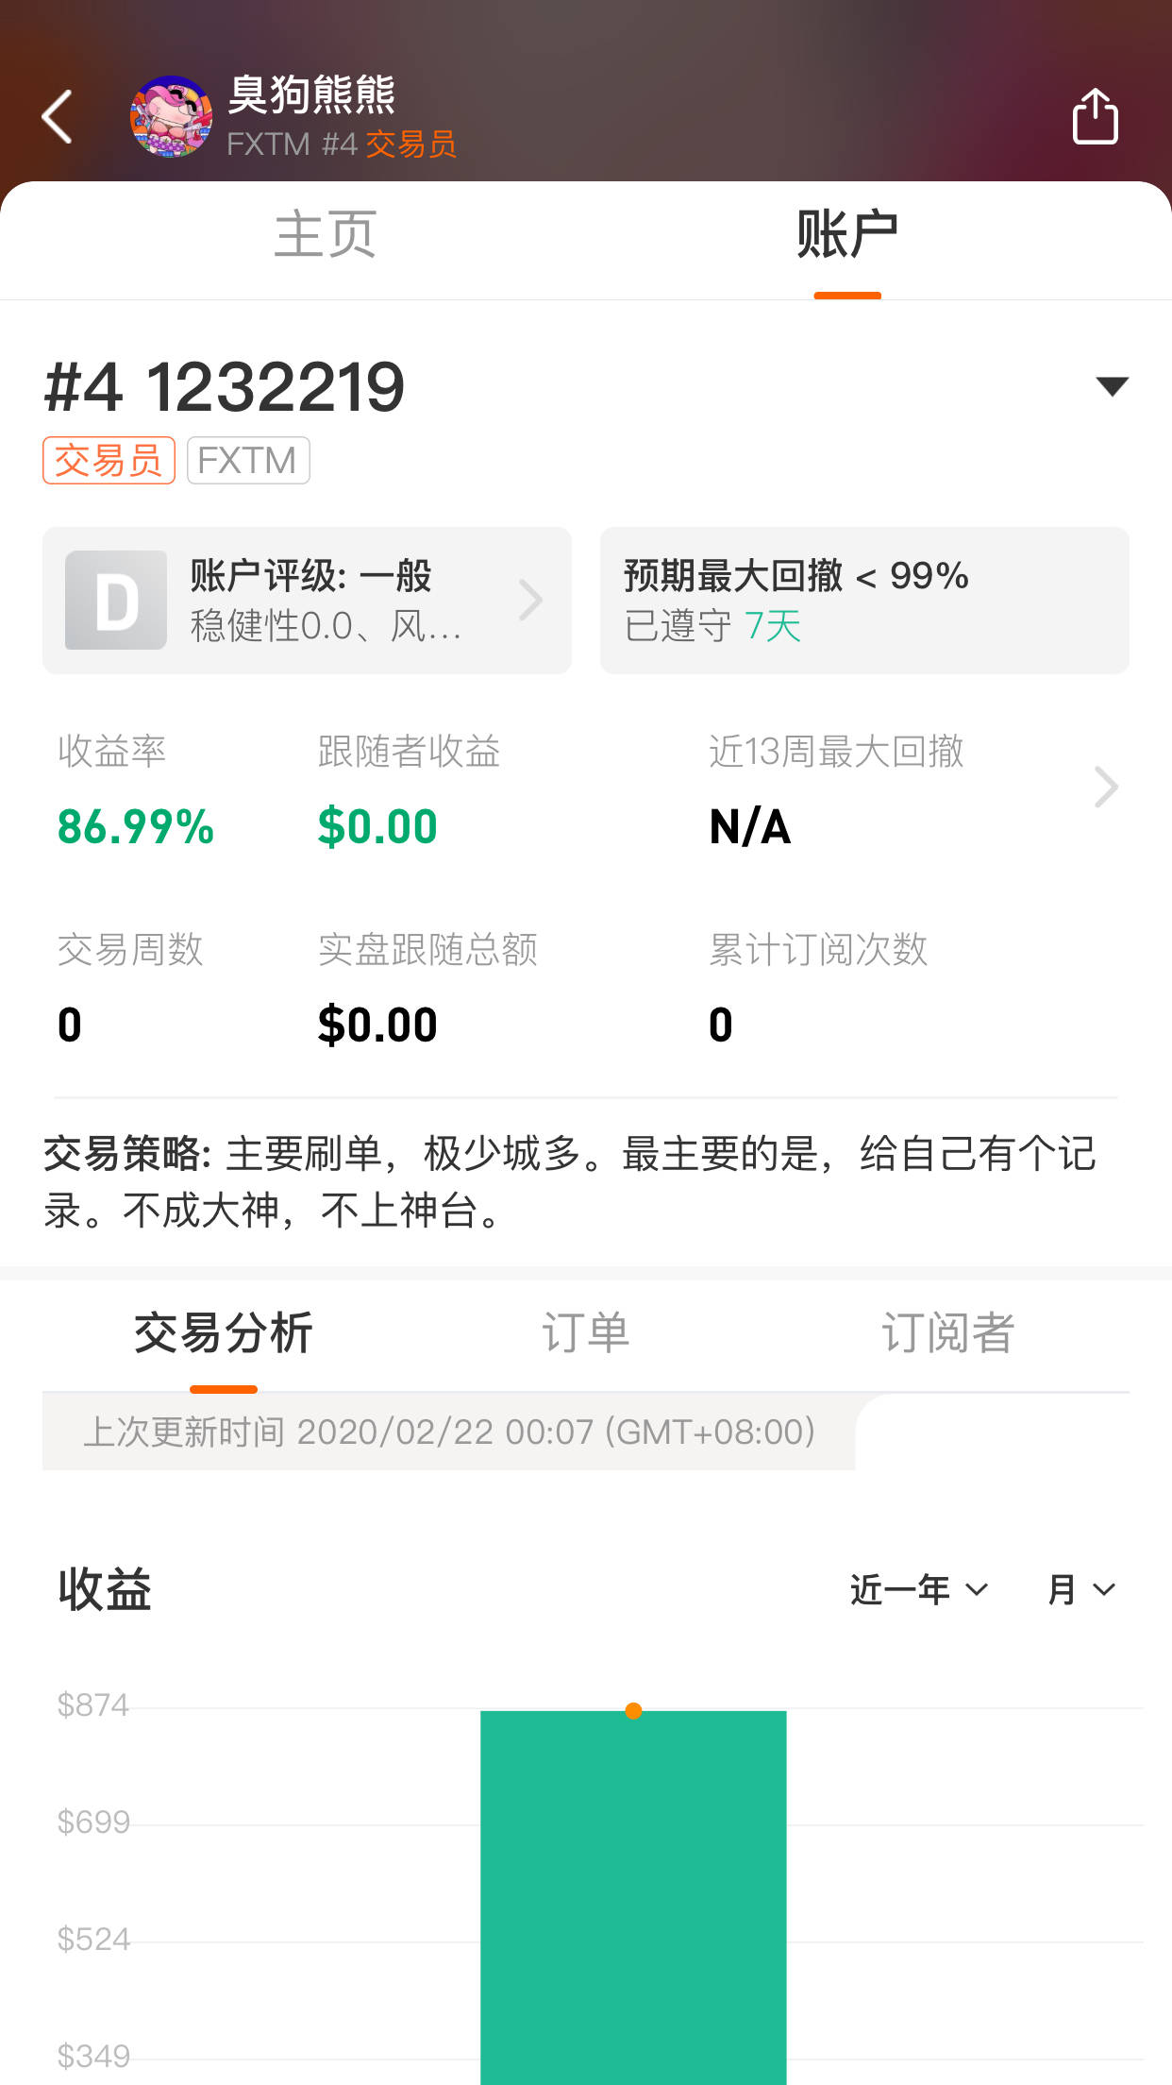Tap the orange data point on chart
The image size is (1172, 2085).
coord(633,1711)
